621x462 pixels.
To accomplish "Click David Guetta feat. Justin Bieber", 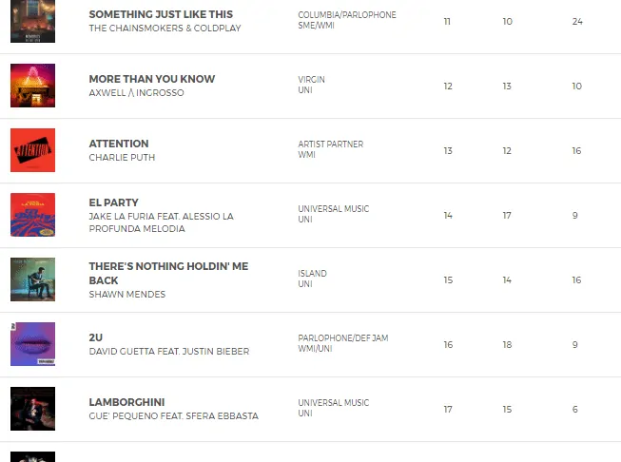I will click(168, 352).
